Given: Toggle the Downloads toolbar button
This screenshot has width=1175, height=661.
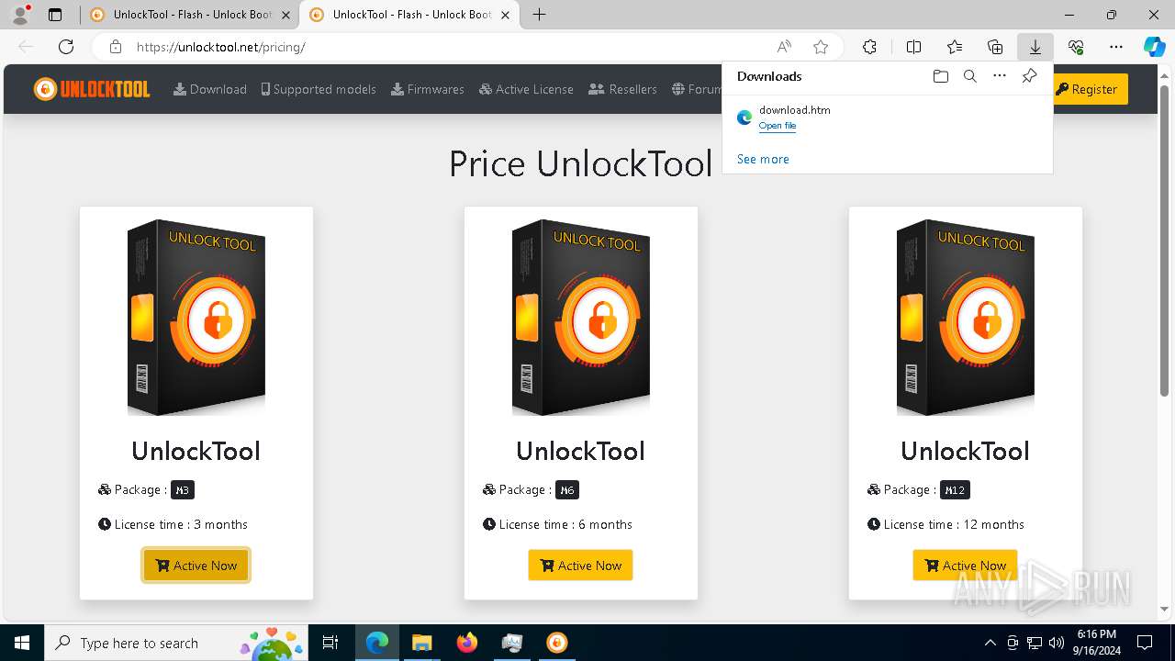Looking at the screenshot, I should (x=1035, y=47).
